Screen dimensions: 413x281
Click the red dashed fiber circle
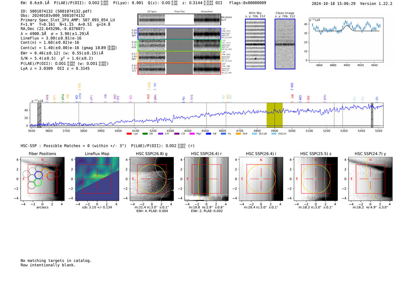[51, 176]
